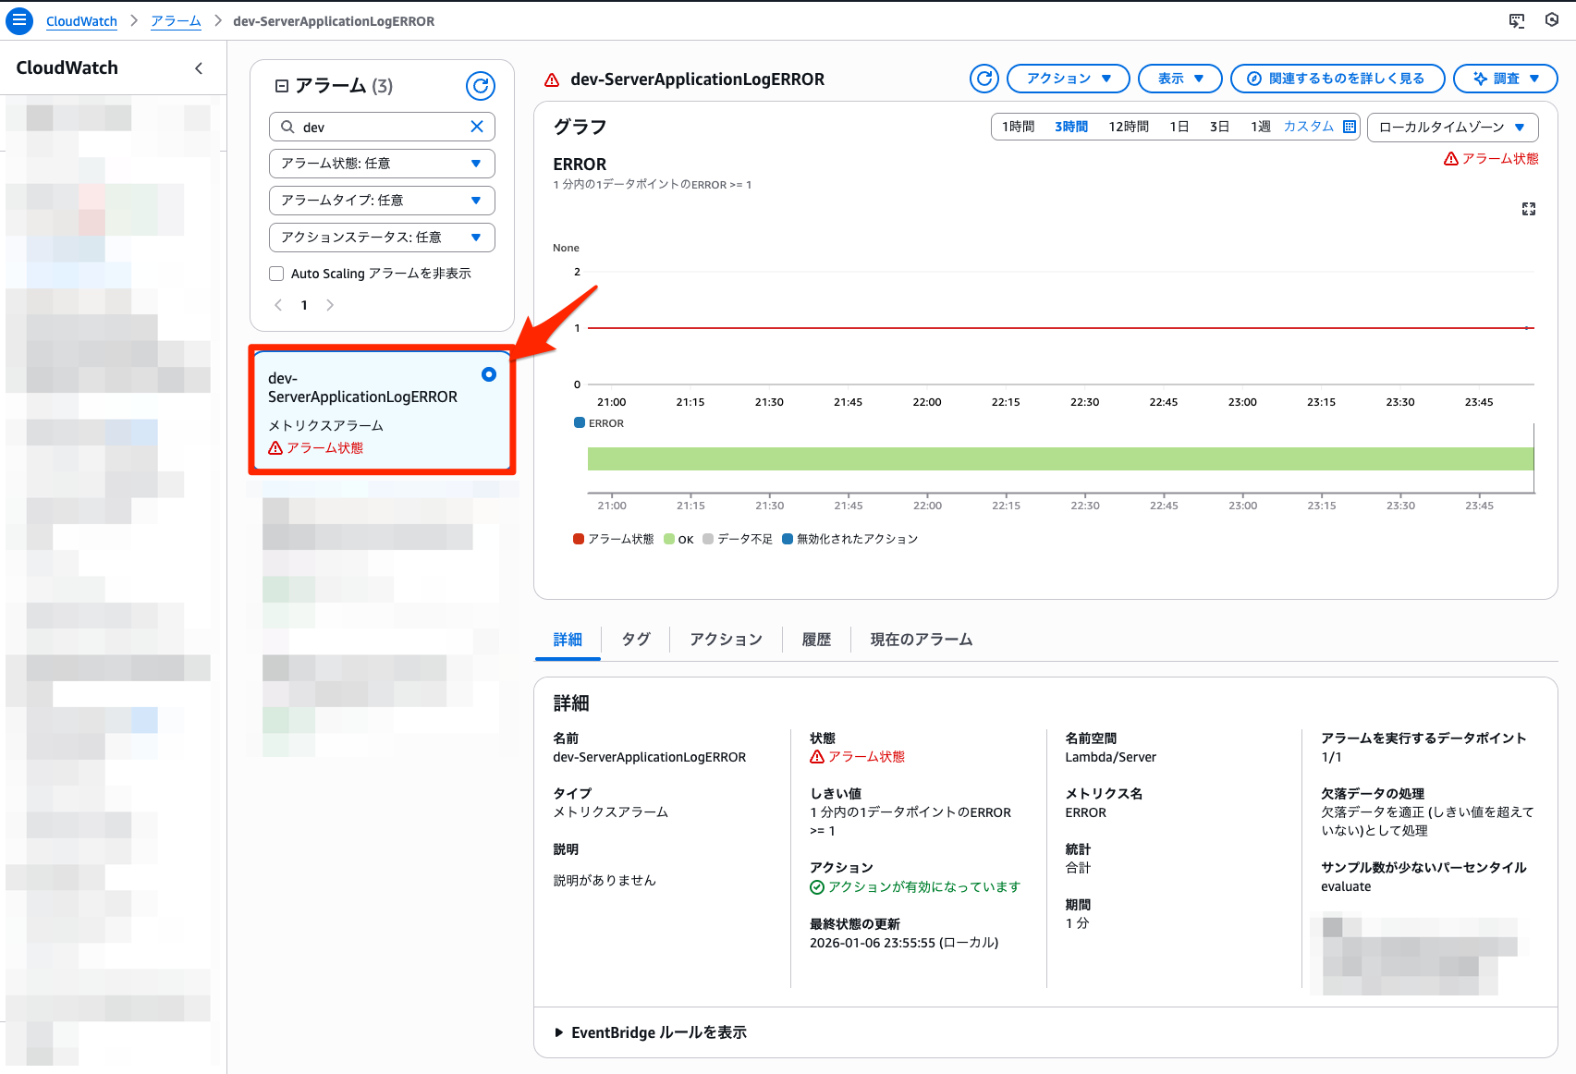This screenshot has width=1576, height=1074.
Task: Set graph range to 12時間
Action: [1129, 127]
